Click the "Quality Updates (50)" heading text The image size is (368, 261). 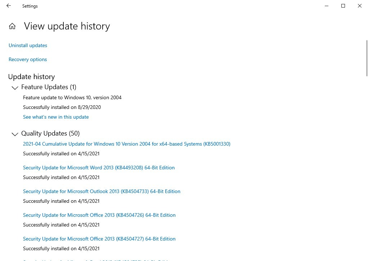pos(50,133)
